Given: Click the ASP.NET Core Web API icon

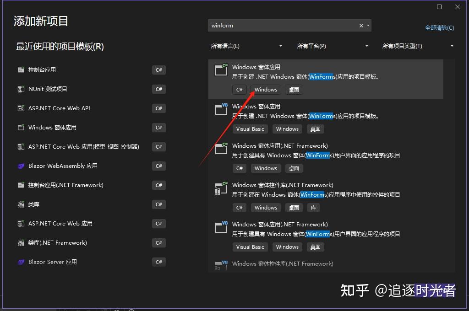Looking at the screenshot, I should coord(21,108).
